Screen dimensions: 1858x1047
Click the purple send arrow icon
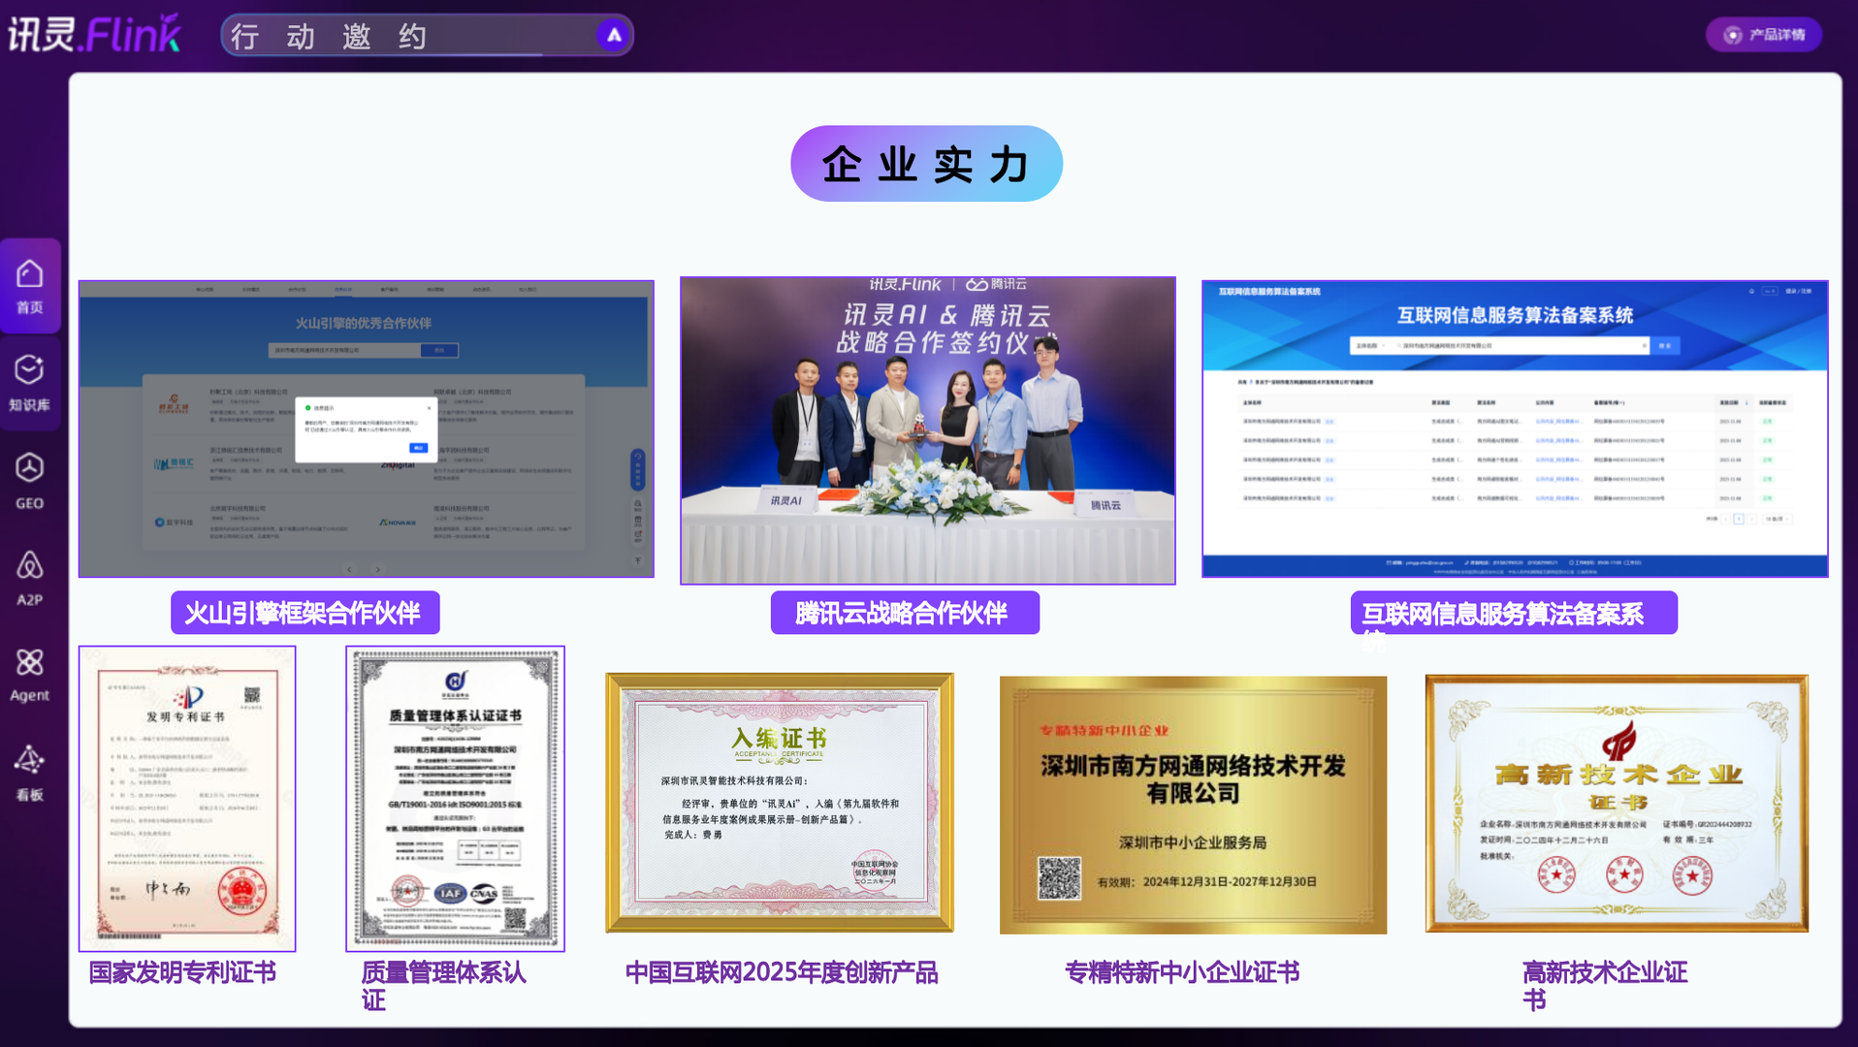tap(613, 36)
